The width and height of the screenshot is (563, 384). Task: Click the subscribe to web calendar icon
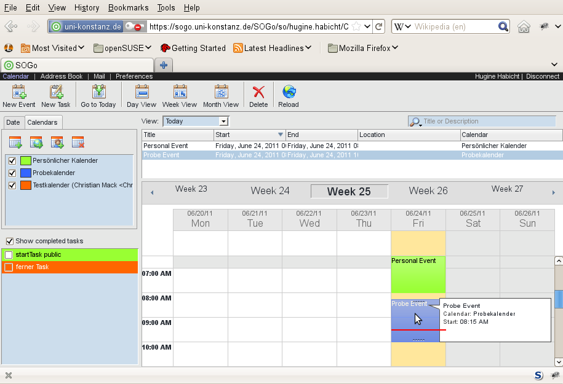pos(36,143)
